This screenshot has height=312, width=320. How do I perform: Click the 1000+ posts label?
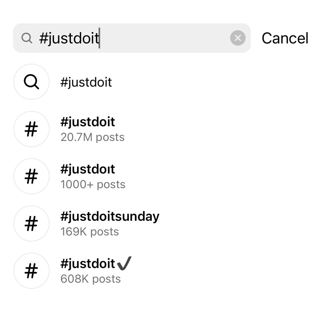(x=93, y=185)
